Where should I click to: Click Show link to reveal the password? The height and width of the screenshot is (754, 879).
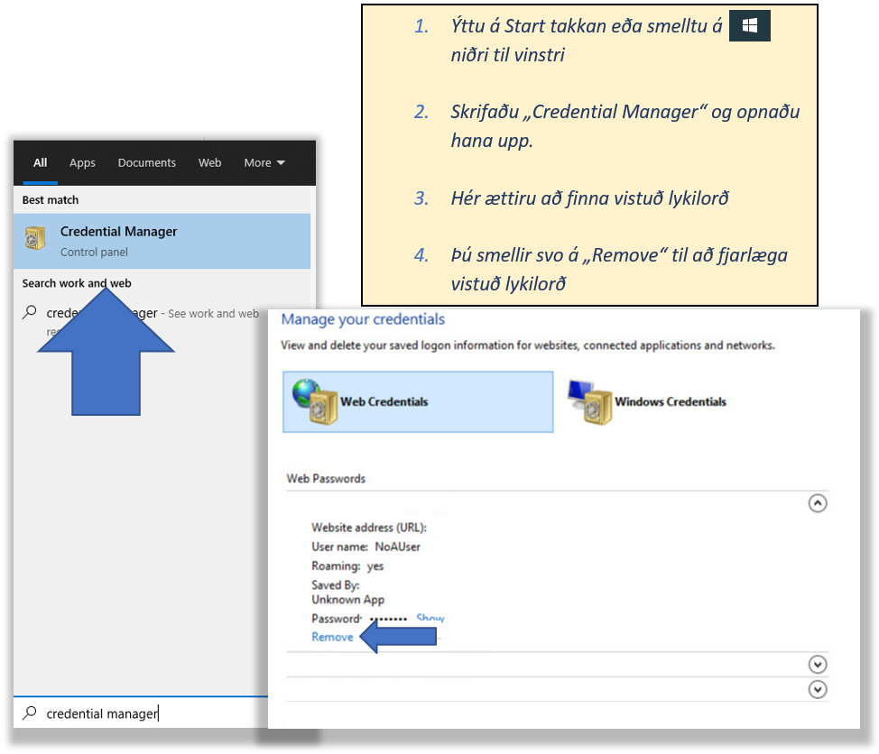pyautogui.click(x=430, y=619)
